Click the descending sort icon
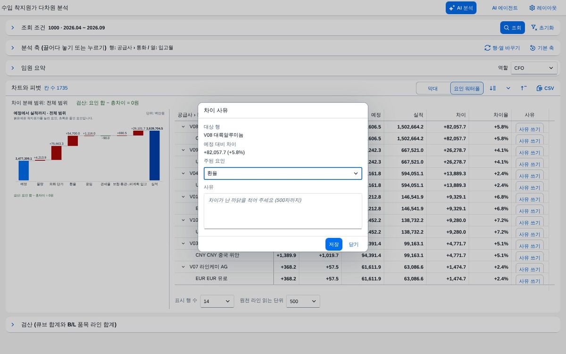The image size is (566, 354). (x=493, y=88)
